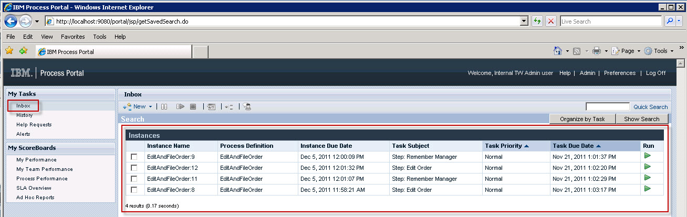
Task: Open the Tools menu in menu bar
Action: point(100,37)
